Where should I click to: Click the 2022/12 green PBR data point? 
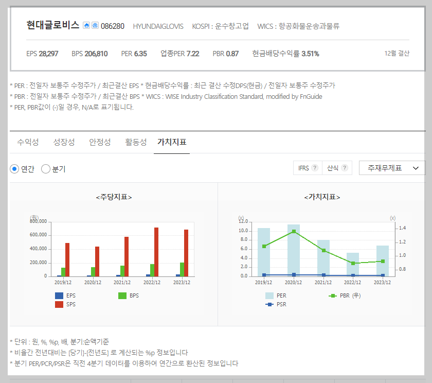[x=353, y=264]
